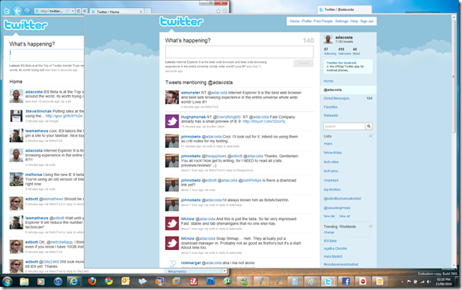Open the pinned Facebook taskbar icon
The width and height of the screenshot is (462, 290).
[346, 281]
